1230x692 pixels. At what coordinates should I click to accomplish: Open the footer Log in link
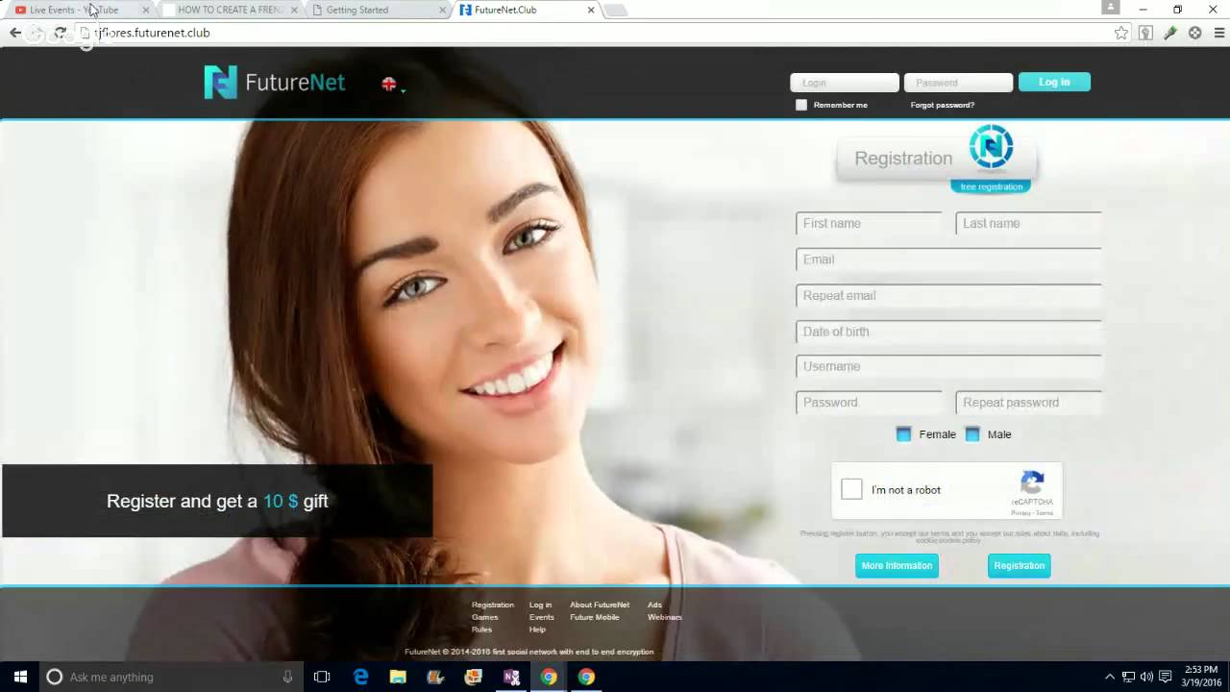(540, 605)
